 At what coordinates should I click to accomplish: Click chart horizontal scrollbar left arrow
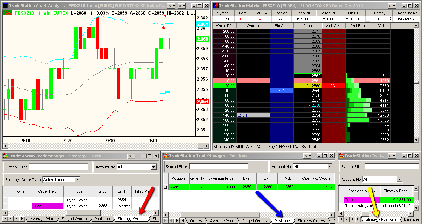point(5,146)
